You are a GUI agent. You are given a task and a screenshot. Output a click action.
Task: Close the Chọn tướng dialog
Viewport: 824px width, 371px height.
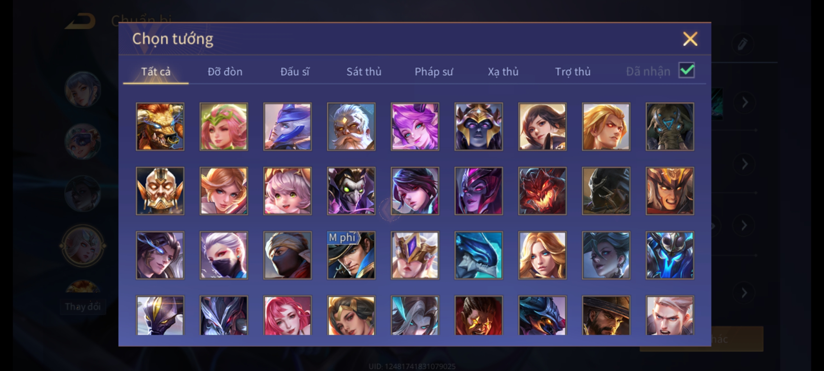(690, 39)
